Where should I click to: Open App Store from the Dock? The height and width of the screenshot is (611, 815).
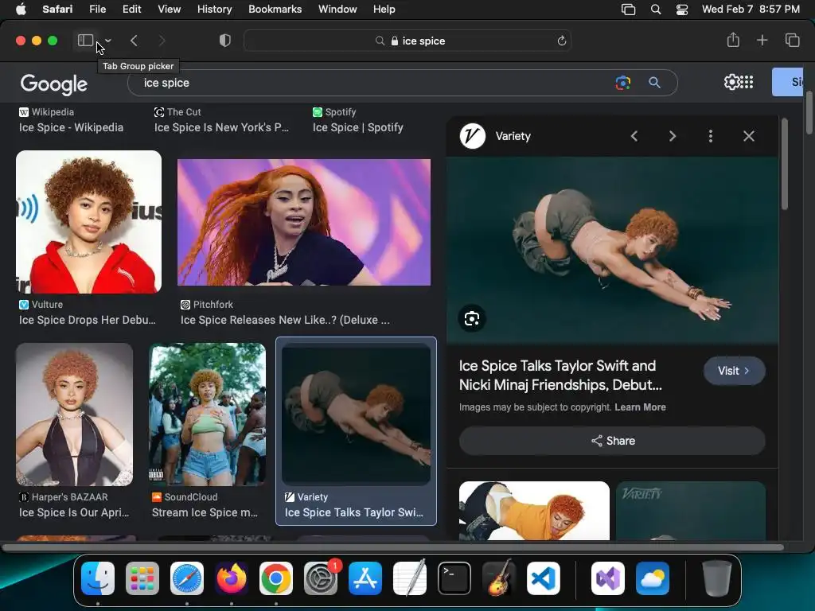365,578
